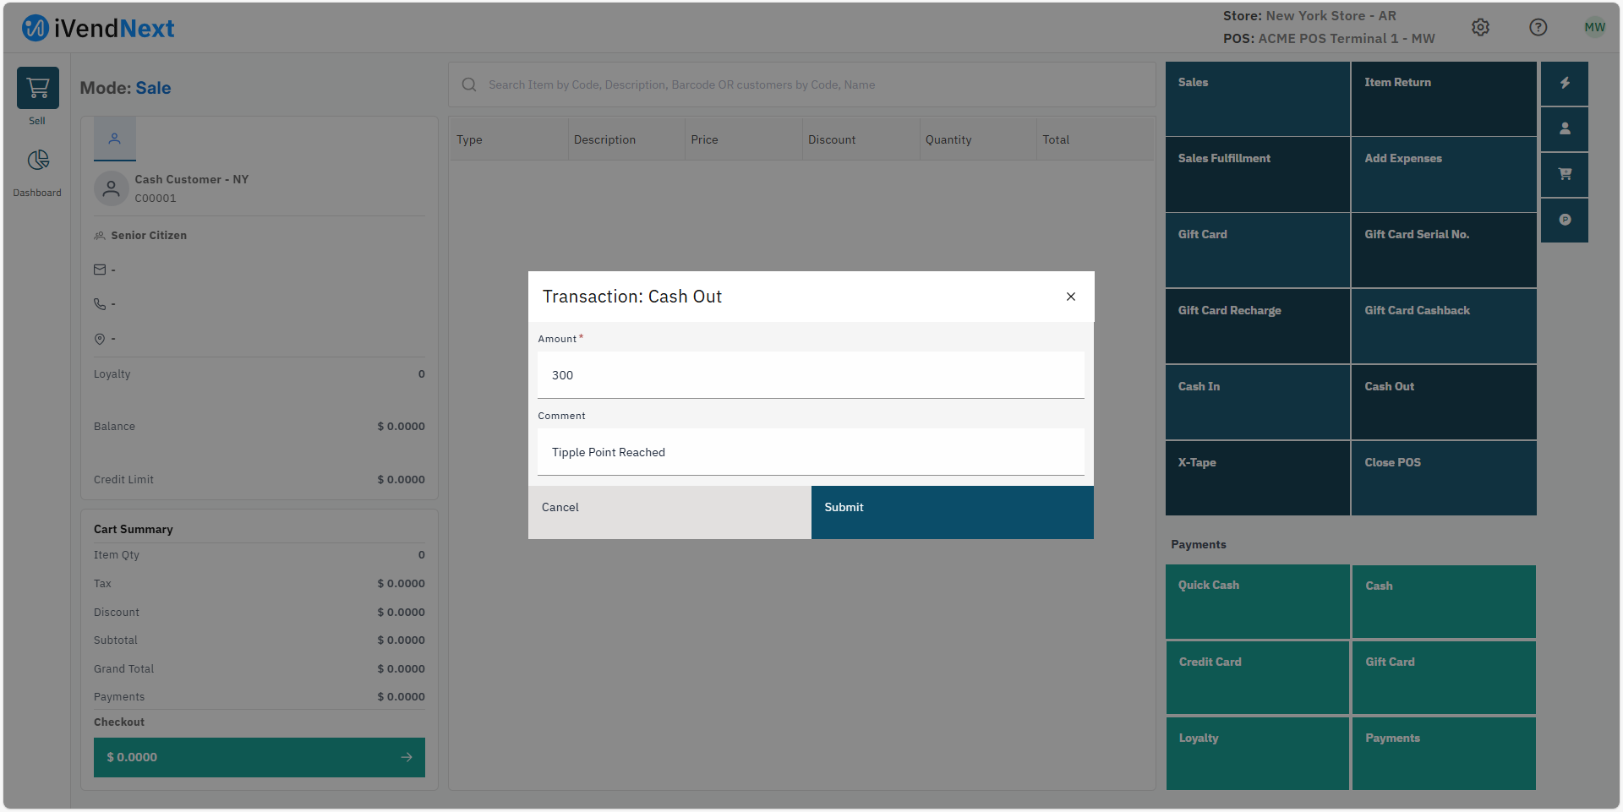Click the Credit Limit row

coord(260,480)
